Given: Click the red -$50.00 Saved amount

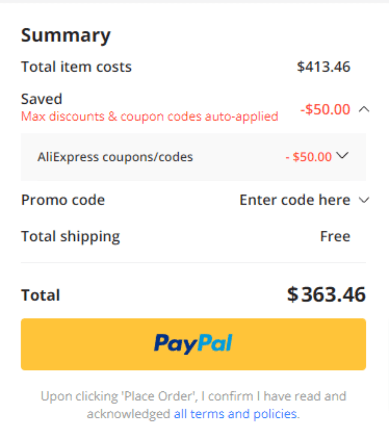Looking at the screenshot, I should pos(325,109).
